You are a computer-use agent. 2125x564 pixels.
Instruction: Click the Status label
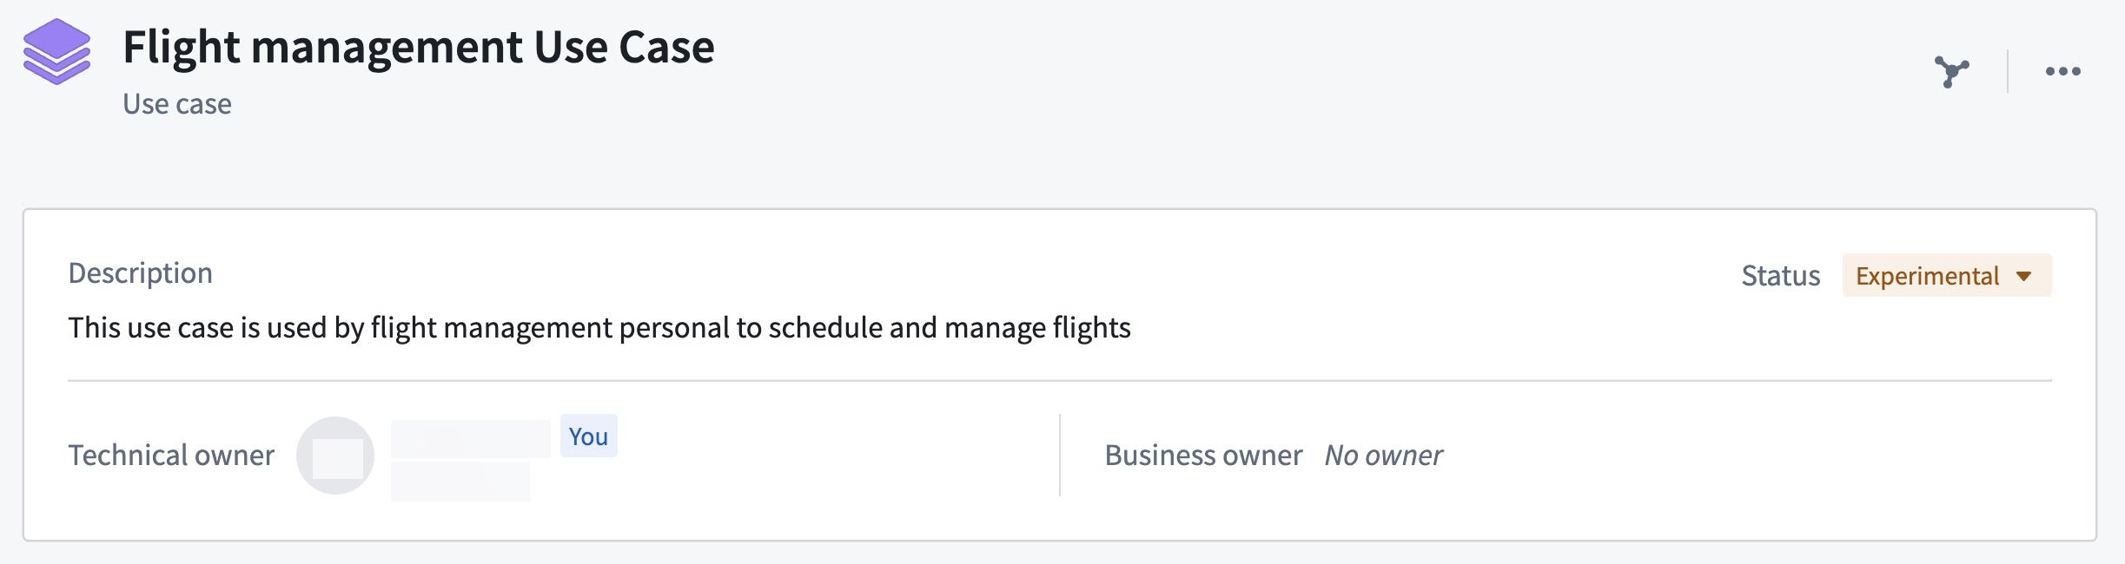[x=1780, y=275]
